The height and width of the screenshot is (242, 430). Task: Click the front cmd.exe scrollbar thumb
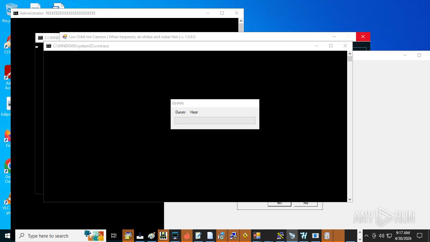pos(350,59)
